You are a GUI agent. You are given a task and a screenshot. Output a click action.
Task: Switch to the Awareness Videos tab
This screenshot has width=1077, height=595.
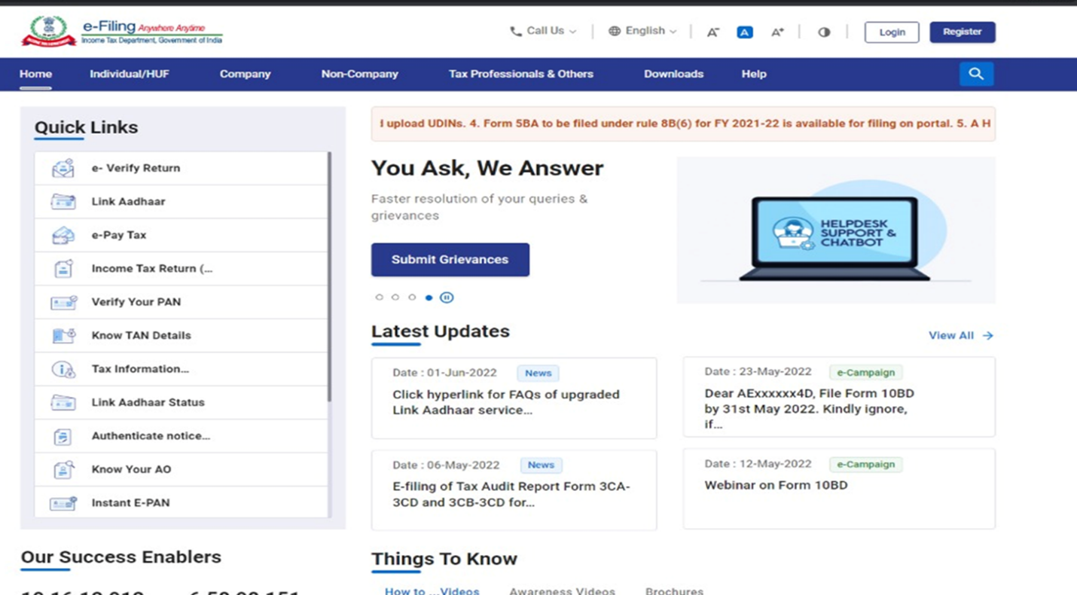562,590
